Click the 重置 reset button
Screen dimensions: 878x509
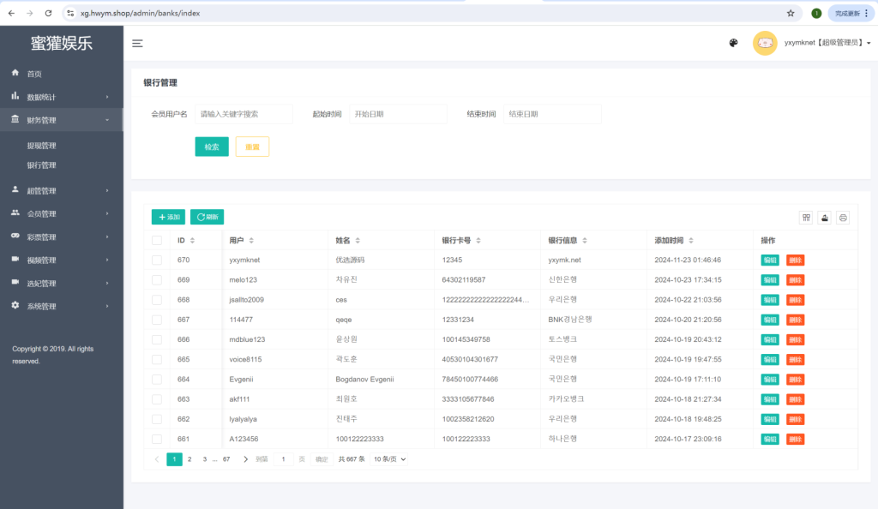pos(253,147)
